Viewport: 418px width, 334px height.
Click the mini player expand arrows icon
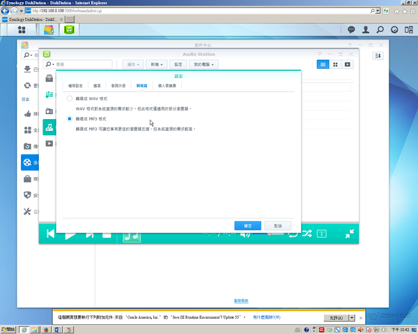pyautogui.click(x=350, y=234)
